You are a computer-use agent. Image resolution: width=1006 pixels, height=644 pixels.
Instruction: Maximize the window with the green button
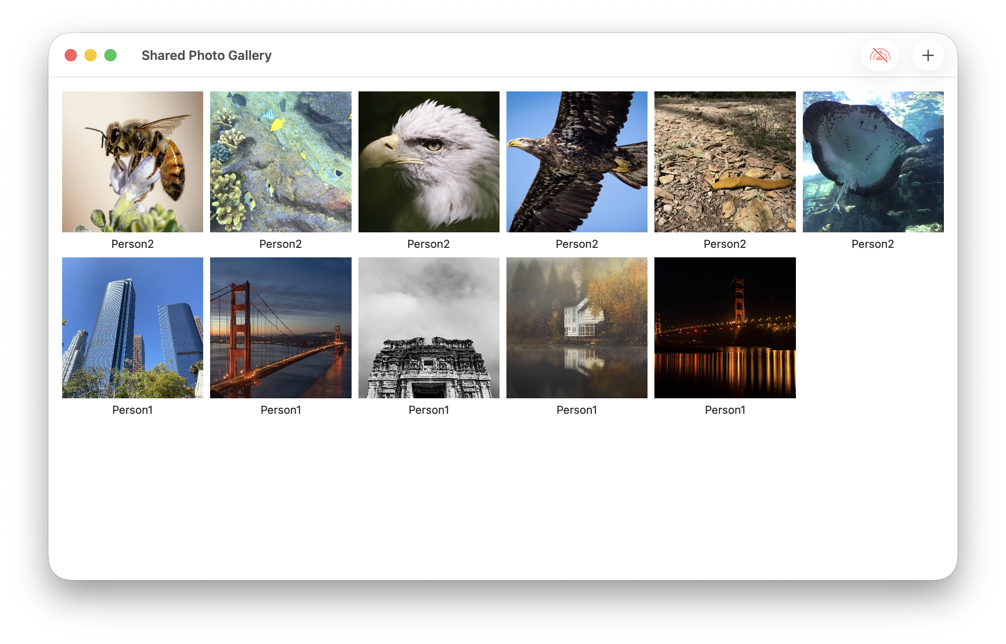tap(110, 55)
